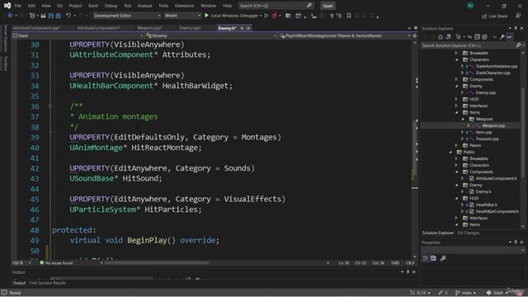Click the Visual Studio logo icon
This screenshot has width=528, height=297.
(x=7, y=6)
